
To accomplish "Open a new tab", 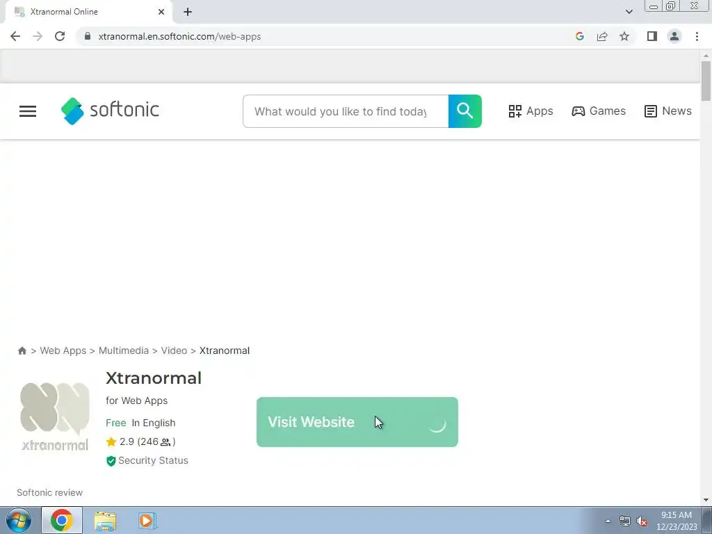I will (188, 12).
